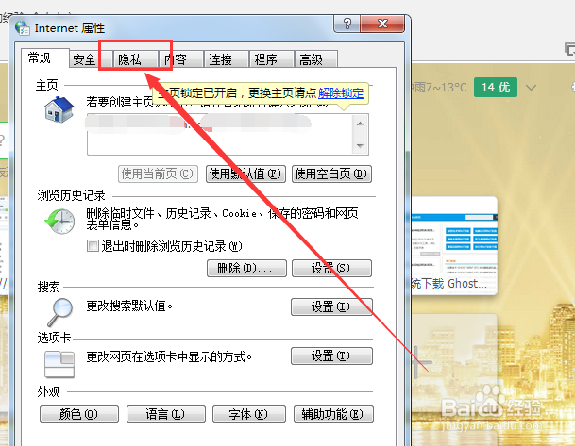The image size is (575, 446).
Task: Click the 统下载 Ghost... tile caption
Action: click(x=448, y=284)
